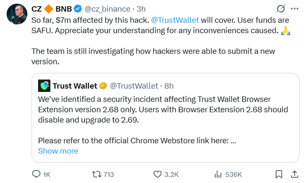The width and height of the screenshot is (308, 183).
Task: Expand quoted tweet with Show more
Action: pyautogui.click(x=58, y=151)
